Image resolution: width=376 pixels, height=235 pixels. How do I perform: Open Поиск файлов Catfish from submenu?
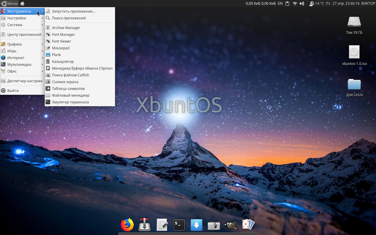tap(80, 75)
